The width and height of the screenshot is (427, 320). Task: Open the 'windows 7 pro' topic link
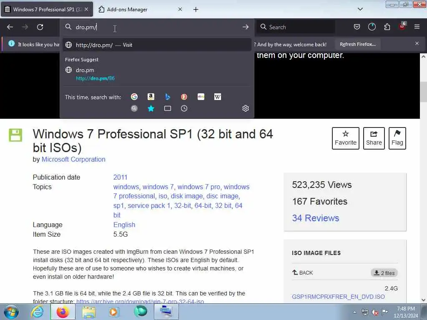coord(198,187)
